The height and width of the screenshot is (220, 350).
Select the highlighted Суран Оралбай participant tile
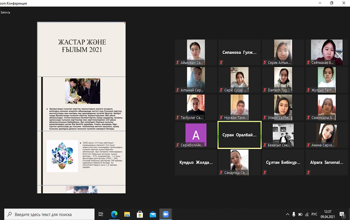click(239, 135)
